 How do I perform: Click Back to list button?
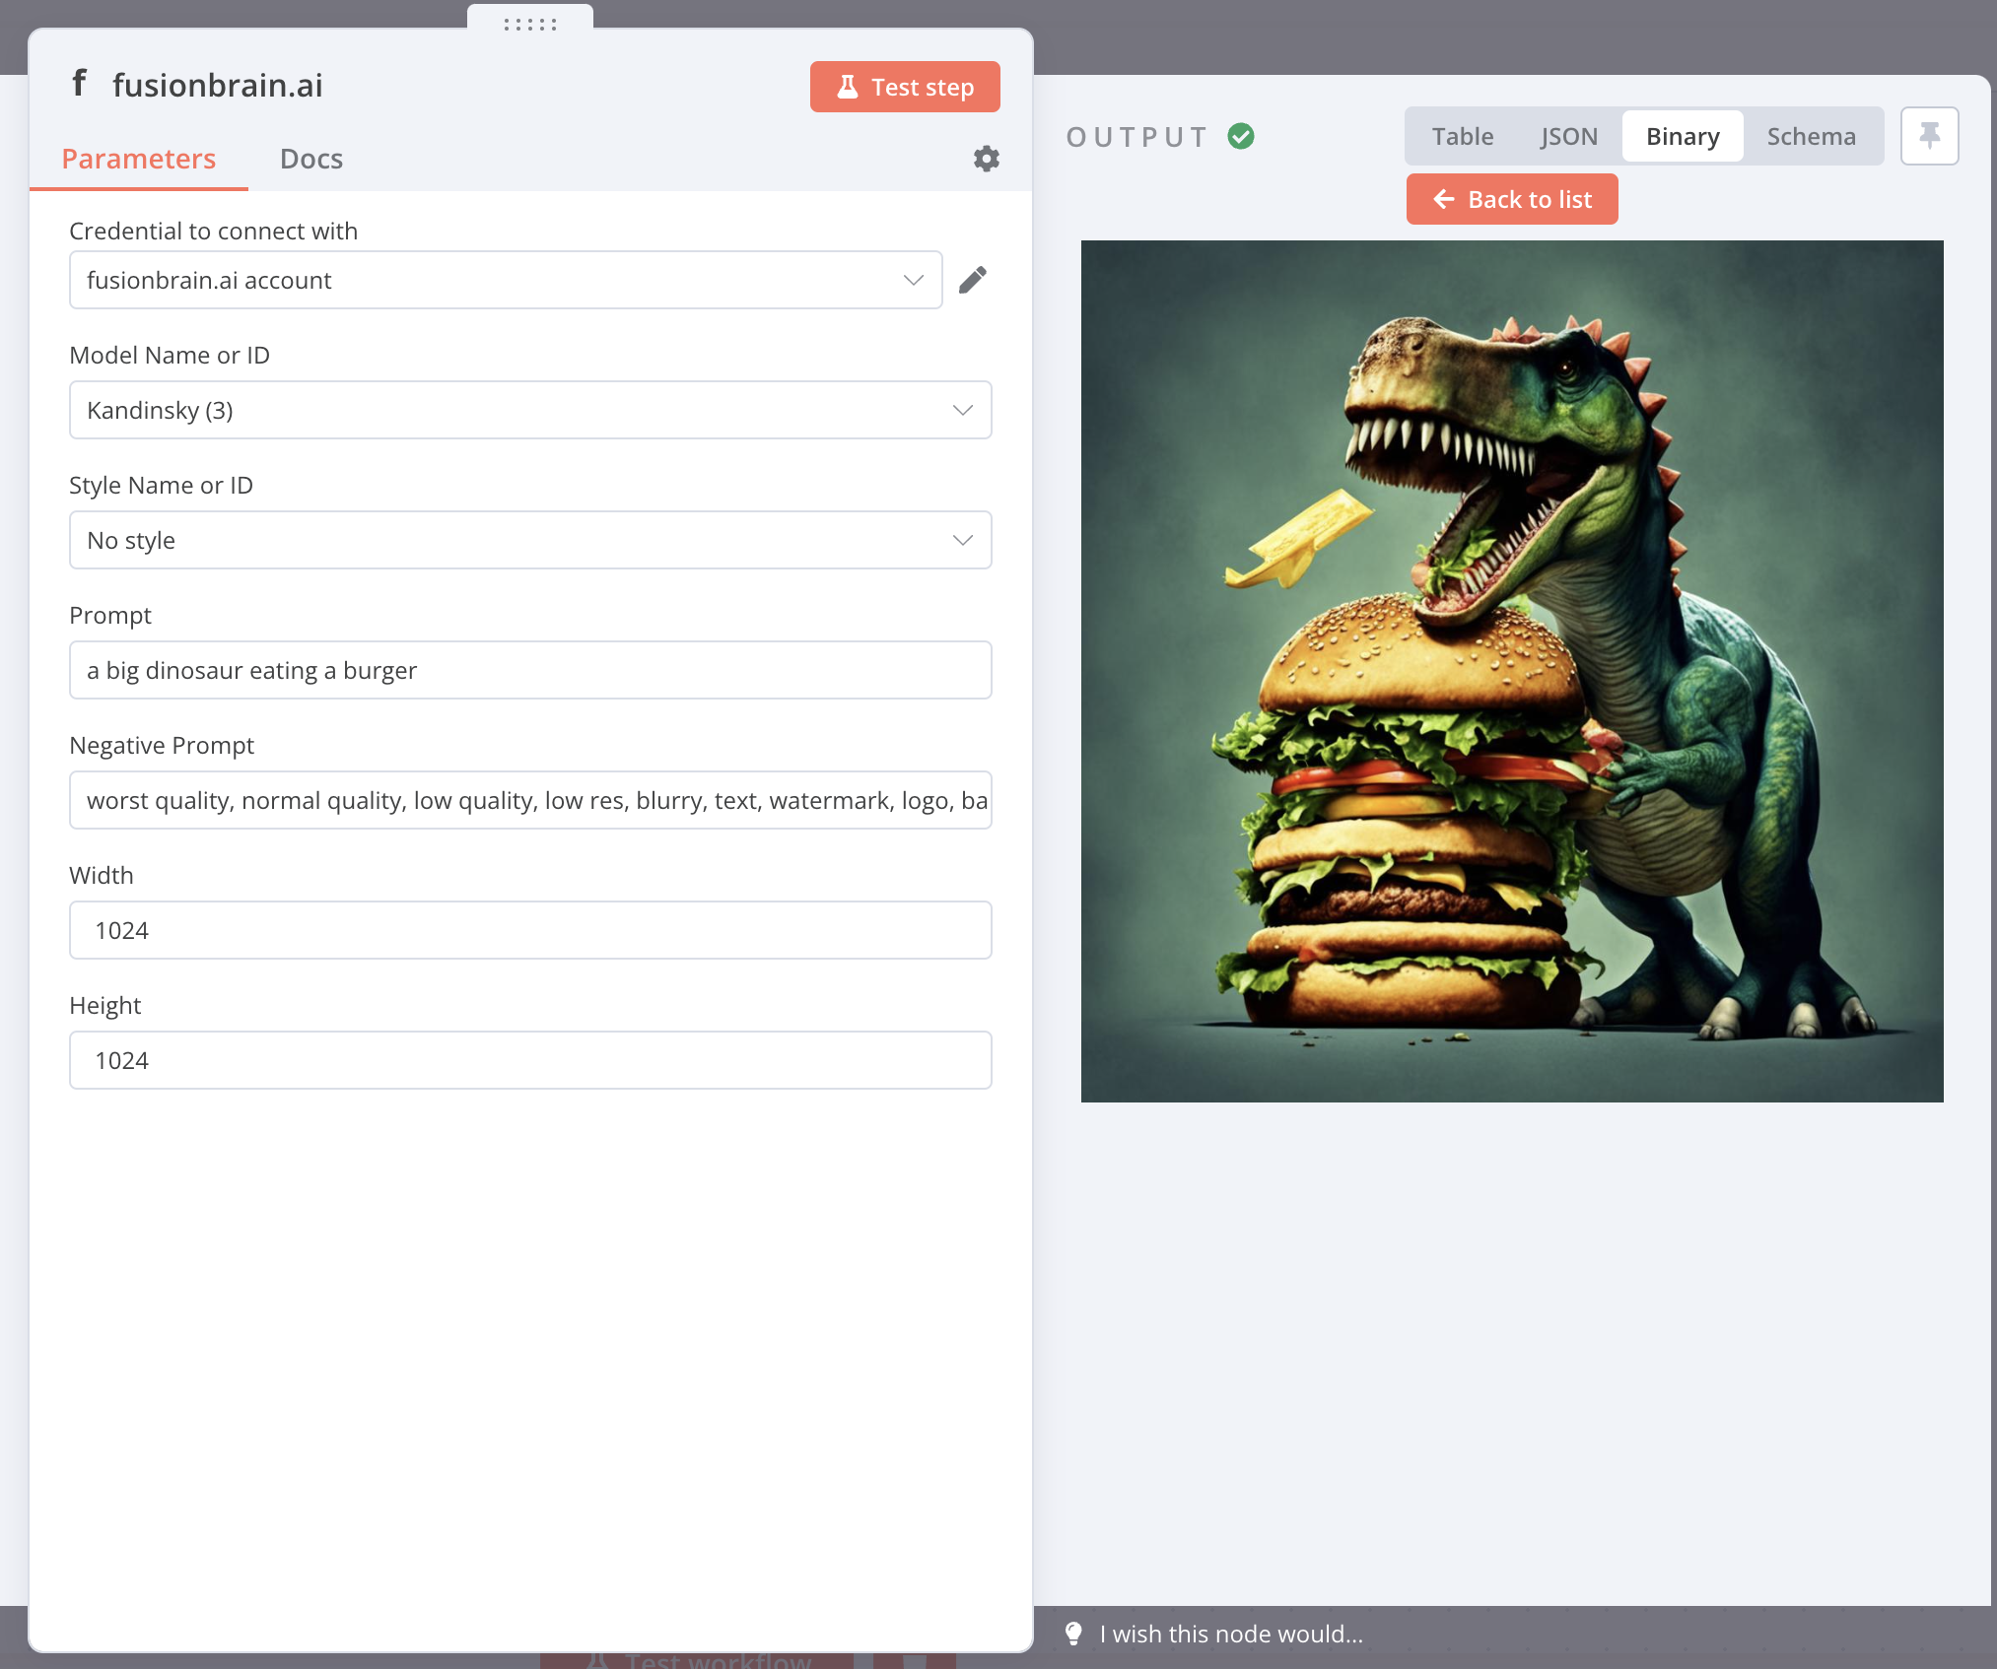tap(1511, 199)
